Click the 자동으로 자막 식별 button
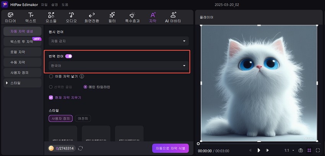This screenshot has width=325, height=156. coord(171,148)
